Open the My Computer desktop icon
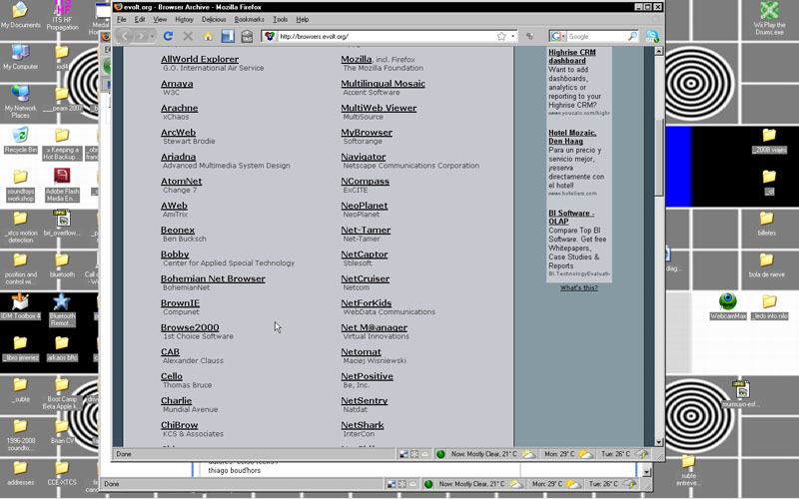 (x=20, y=54)
